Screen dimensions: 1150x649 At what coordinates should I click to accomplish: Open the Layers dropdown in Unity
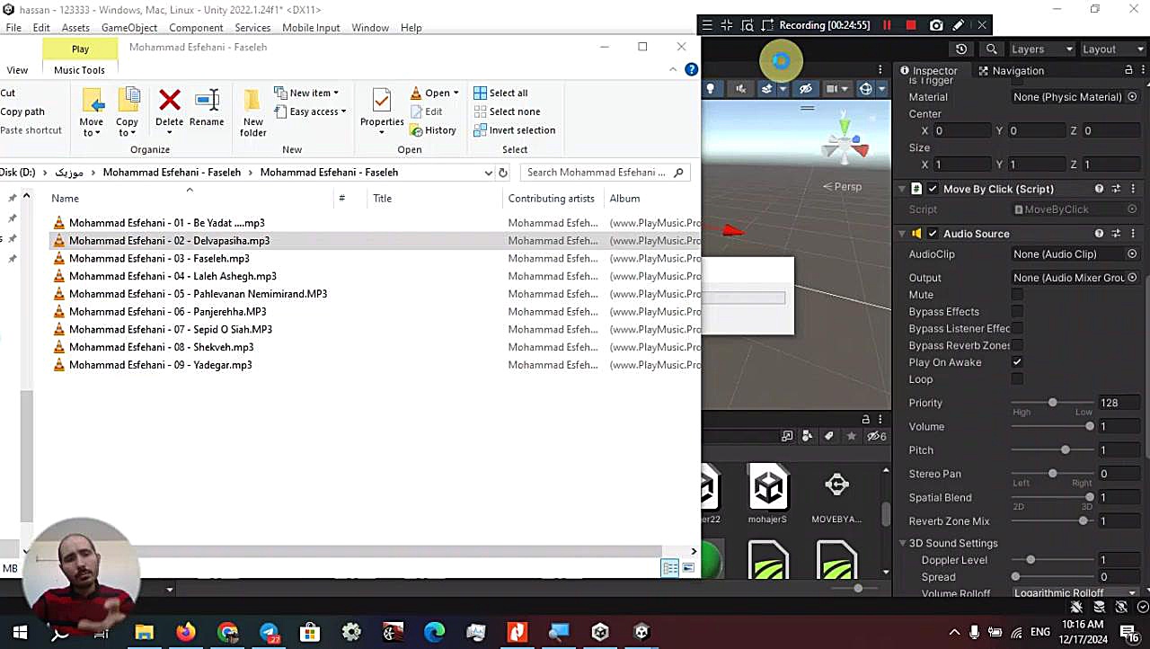1040,49
